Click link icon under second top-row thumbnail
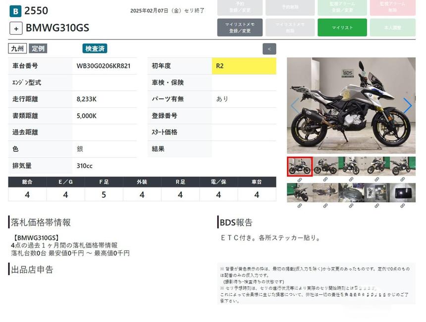This screenshot has width=426, height=322. 325,180
